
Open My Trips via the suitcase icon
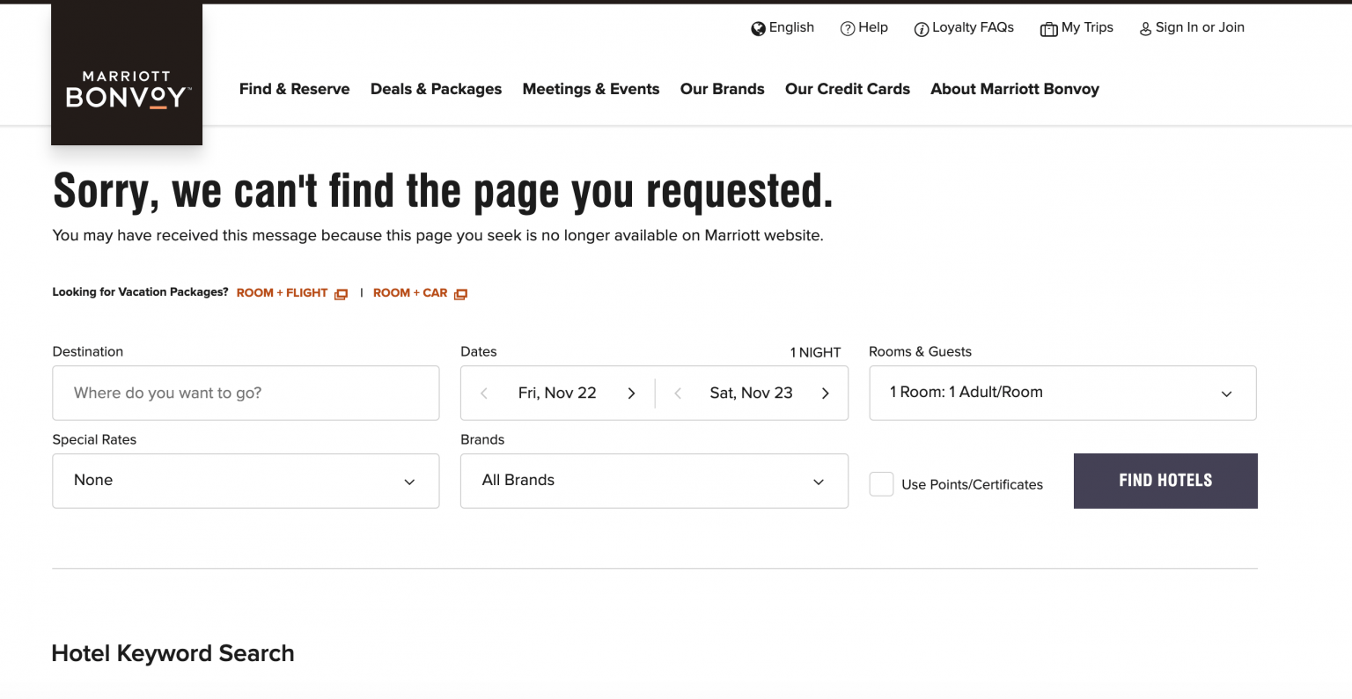pos(1048,28)
